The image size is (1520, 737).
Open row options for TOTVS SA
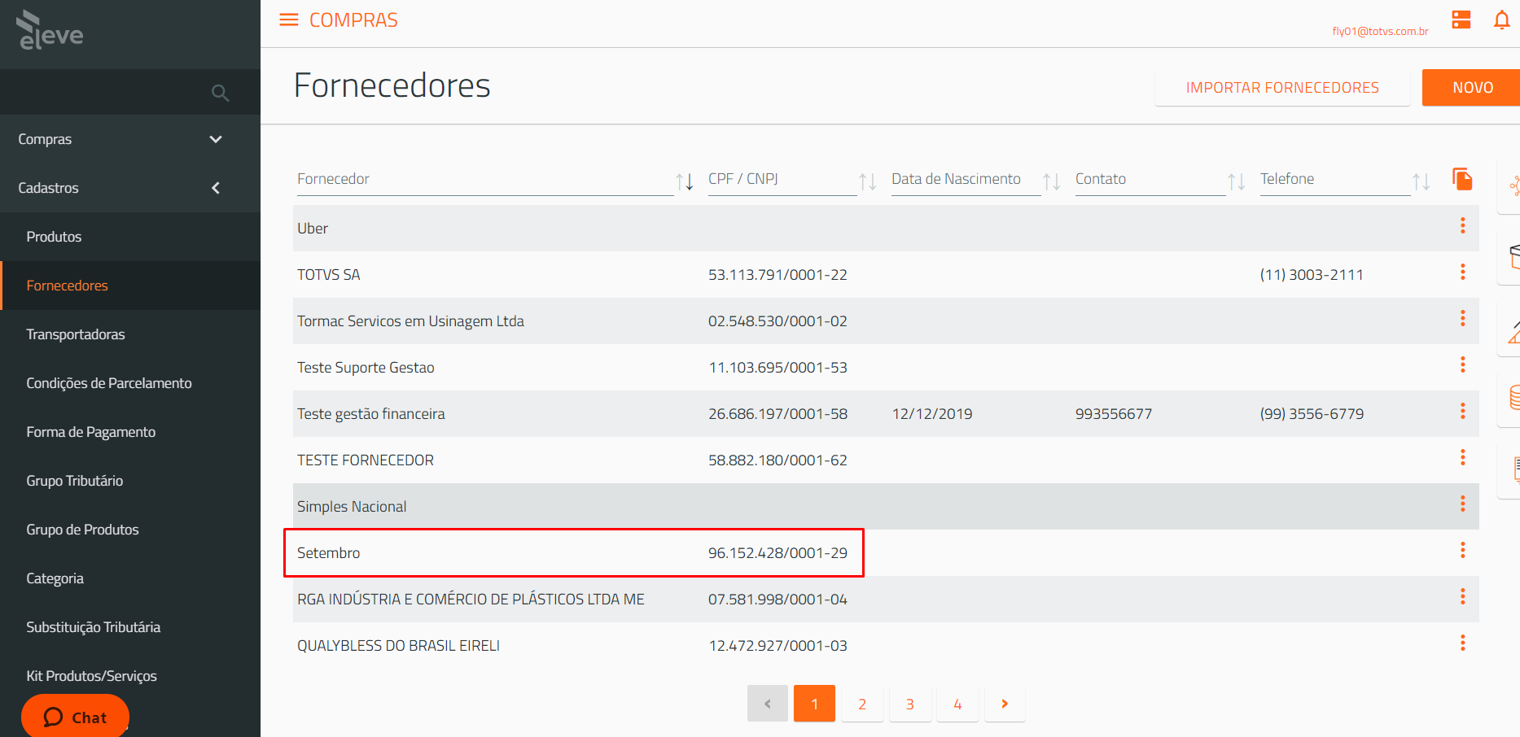point(1462,272)
